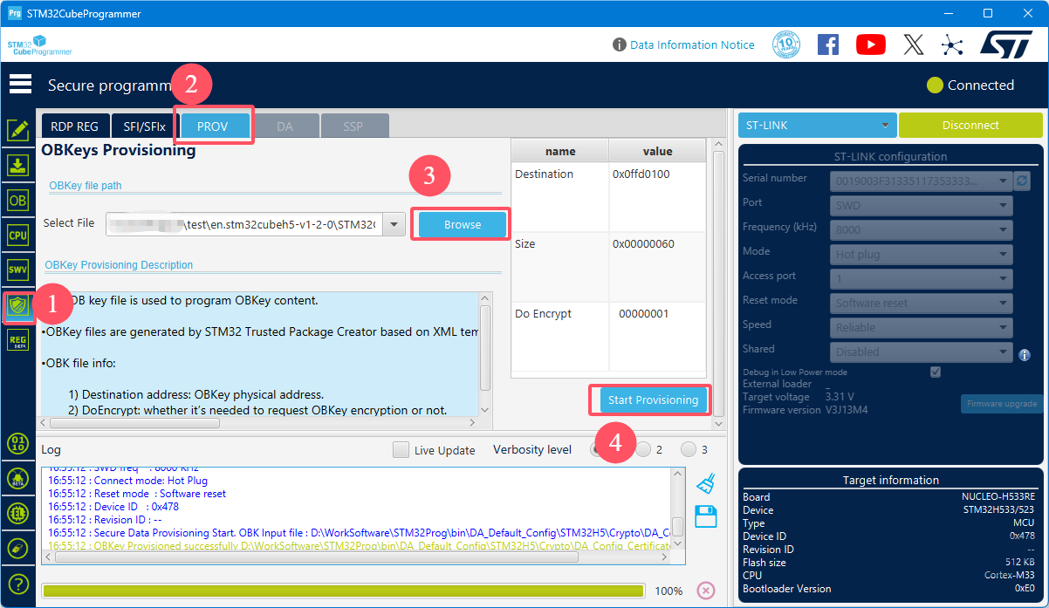This screenshot has height=608, width=1049.
Task: Switch to the SFI/SFIx tab
Action: (144, 126)
